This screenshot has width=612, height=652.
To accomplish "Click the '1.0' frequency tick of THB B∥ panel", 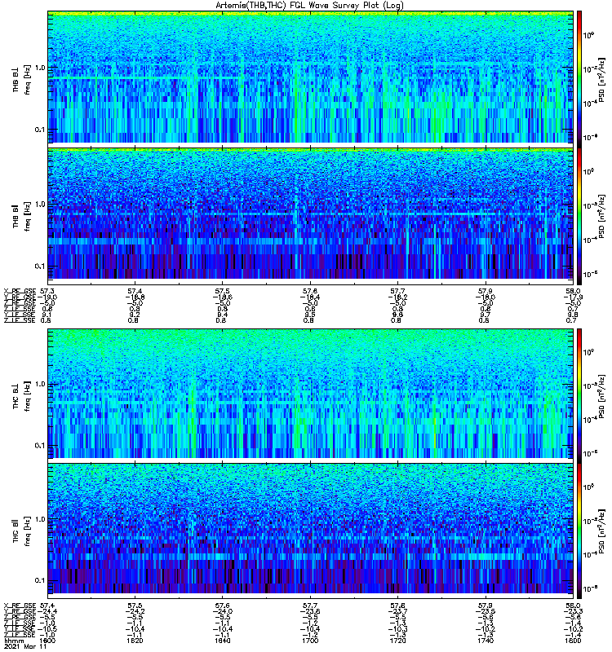I will pos(39,205).
